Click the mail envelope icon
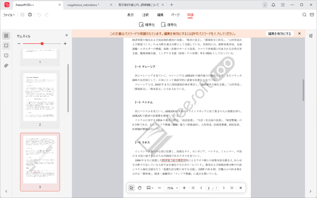This screenshot has width=317, height=198. 312,15
